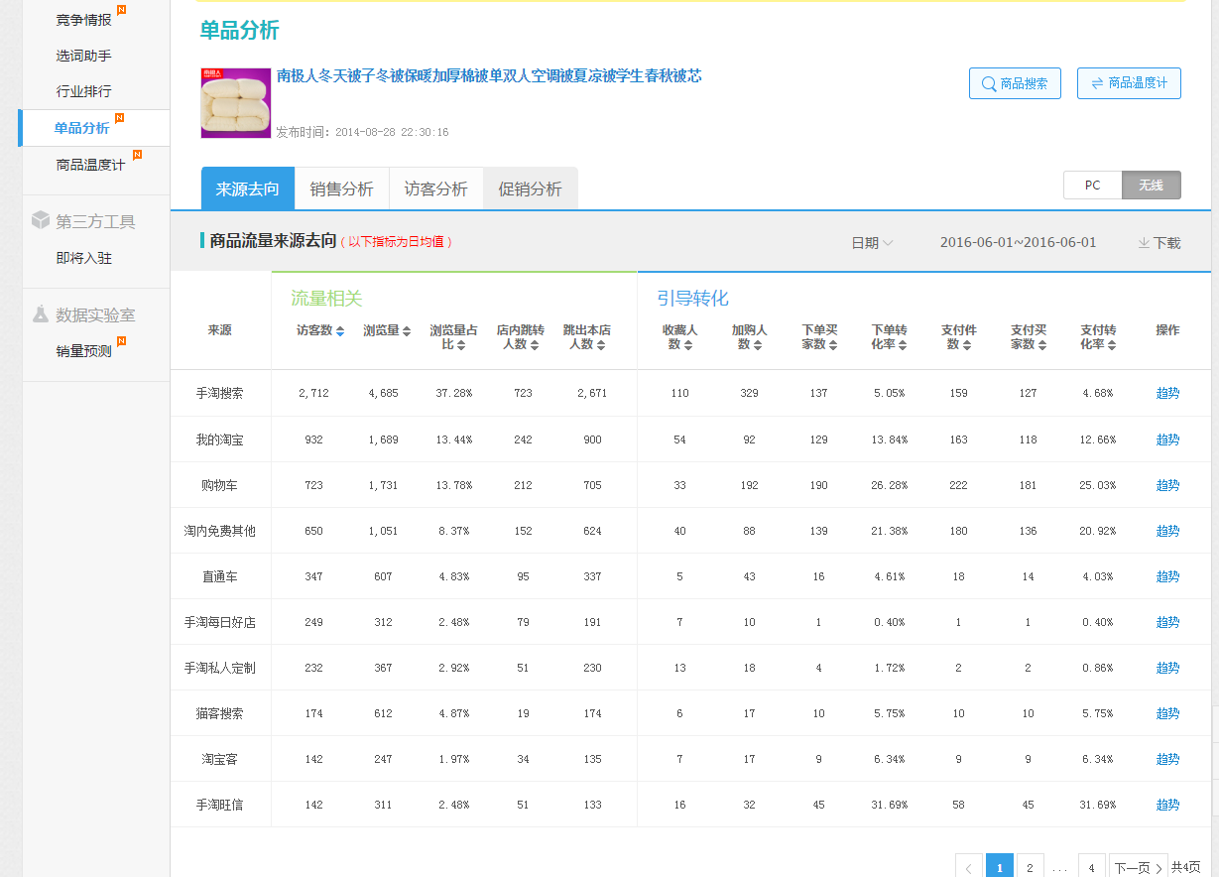Click the date range 2016-06-01~2016-06-01 field
The height and width of the screenshot is (877, 1219).
click(x=1018, y=243)
